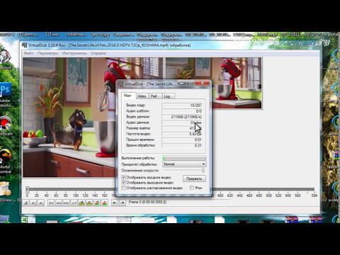Uncheck Отображать входное видео checkbox
Image resolution: width=340 pixels, height=255 pixels.
click(123, 177)
